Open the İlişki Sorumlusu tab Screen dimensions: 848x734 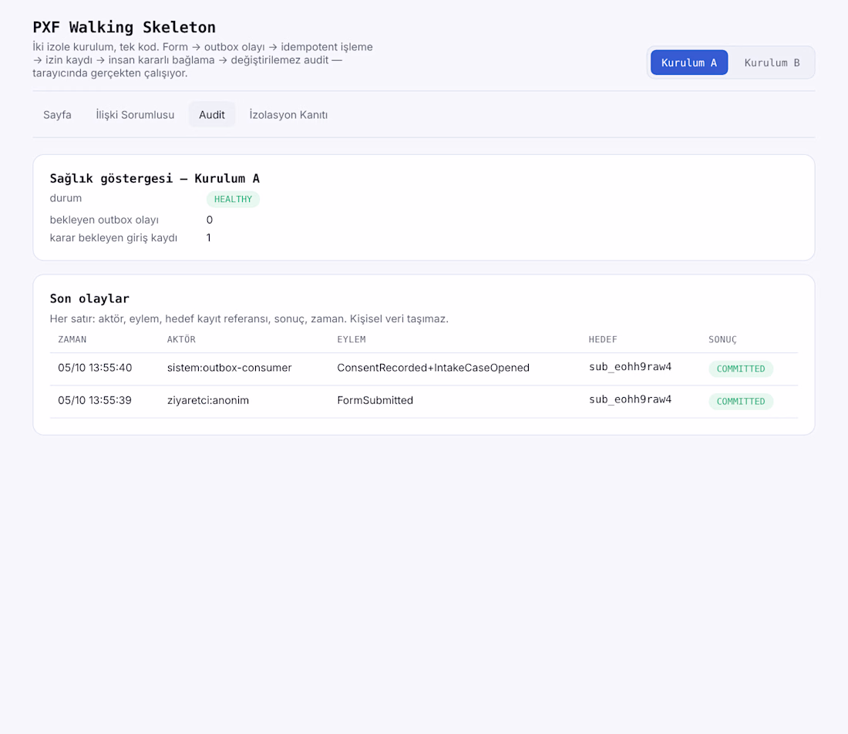click(x=135, y=115)
